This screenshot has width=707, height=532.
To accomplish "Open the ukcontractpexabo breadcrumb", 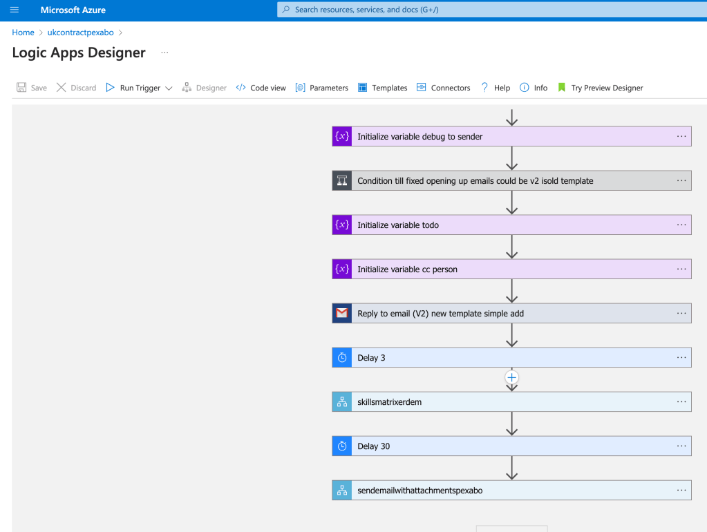I will 81,32.
